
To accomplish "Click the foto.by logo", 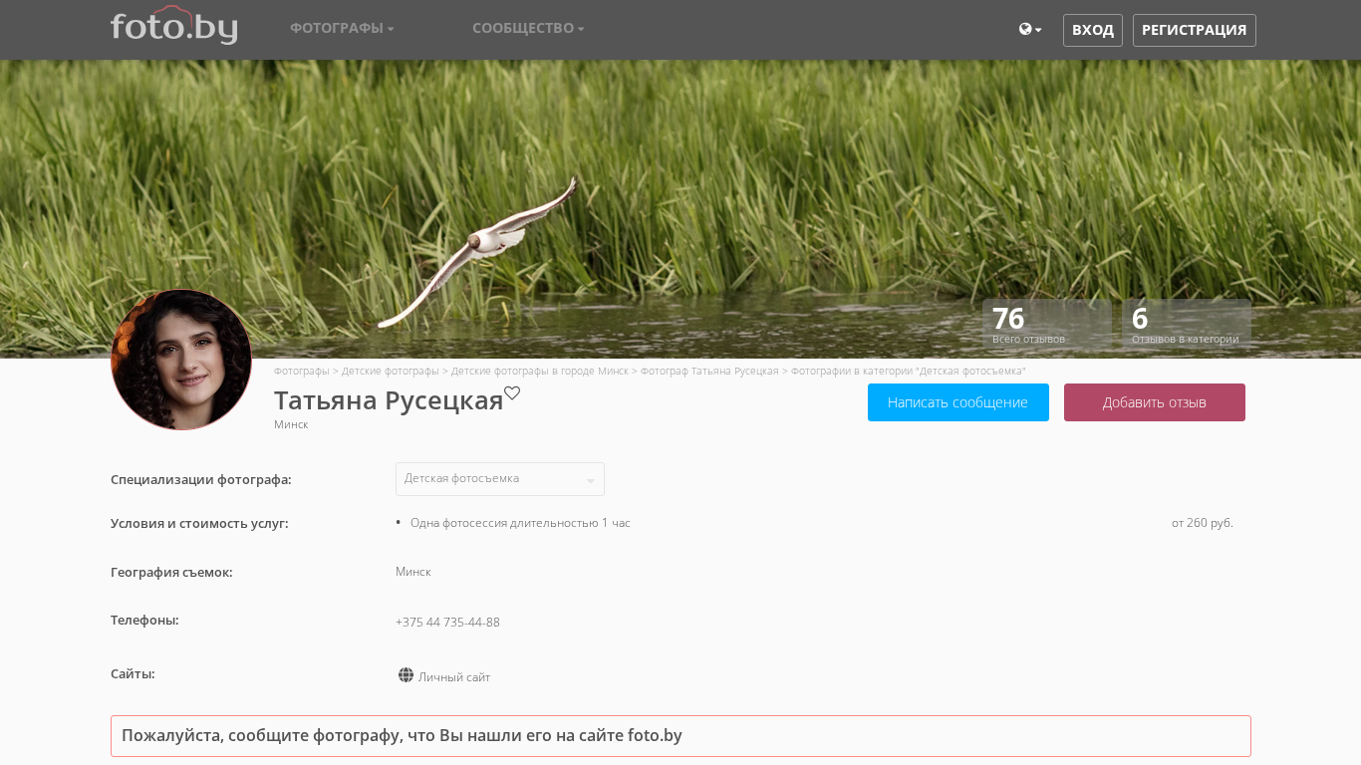I will click(x=174, y=26).
